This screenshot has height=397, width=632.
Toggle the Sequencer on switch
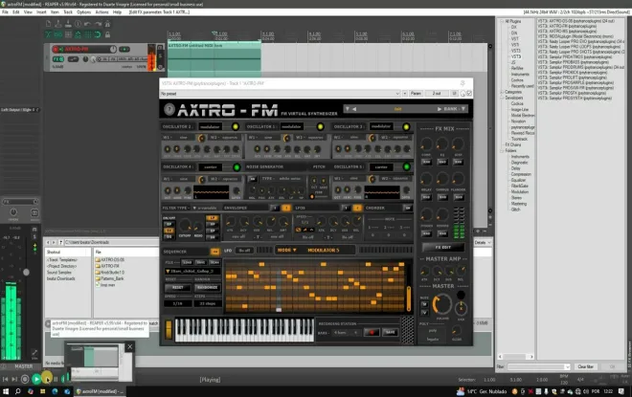coord(214,252)
